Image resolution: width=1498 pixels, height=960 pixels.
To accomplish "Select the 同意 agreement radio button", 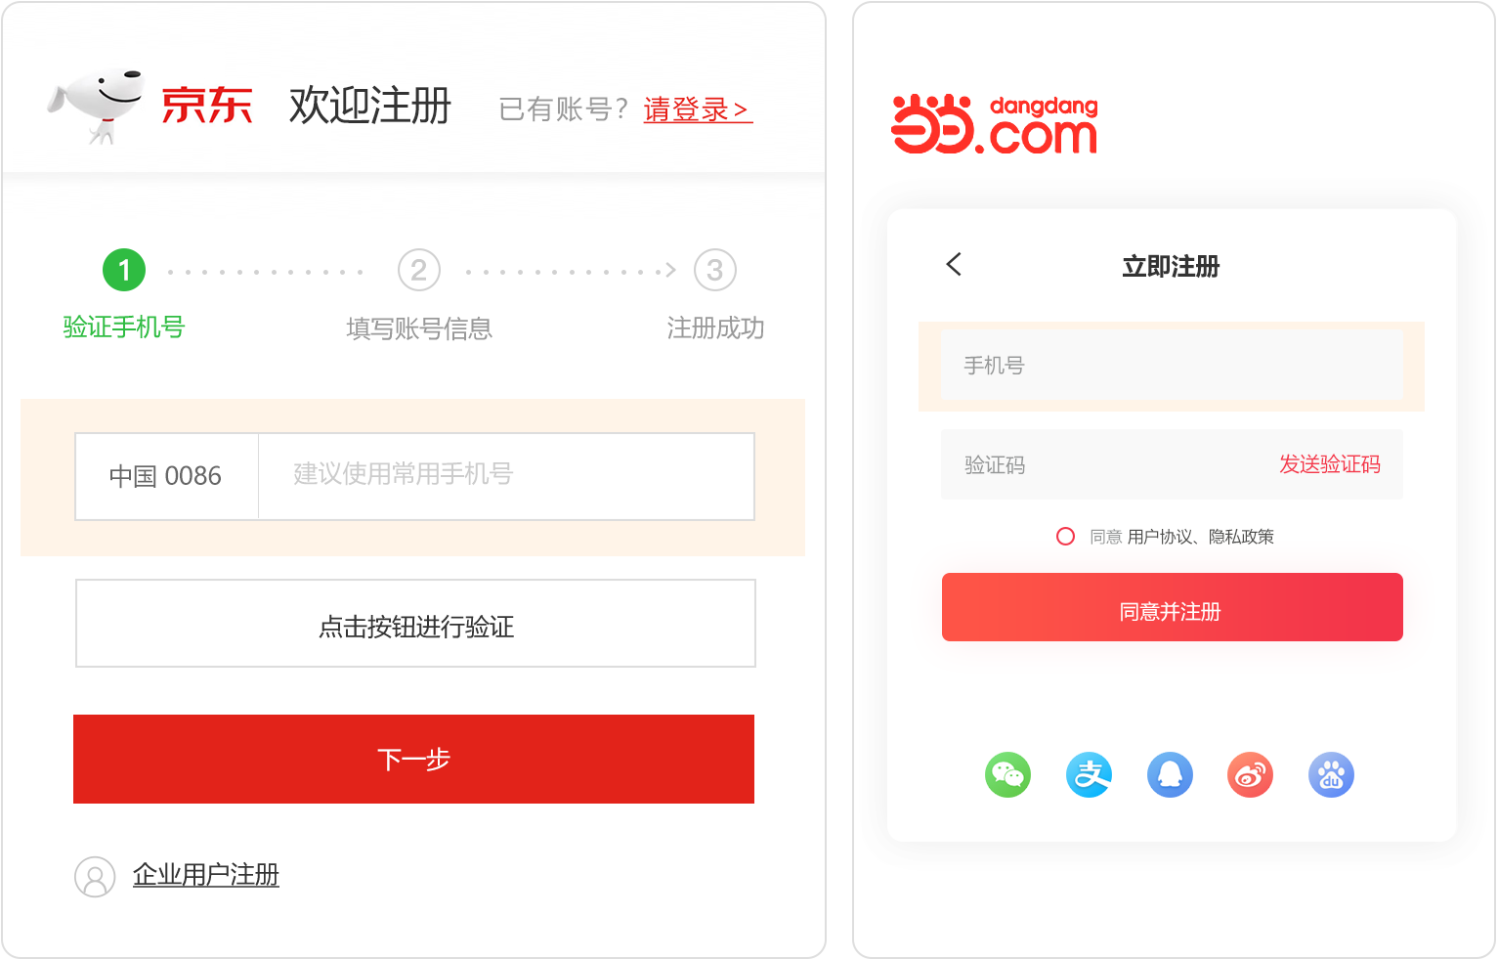I will pos(1065,537).
